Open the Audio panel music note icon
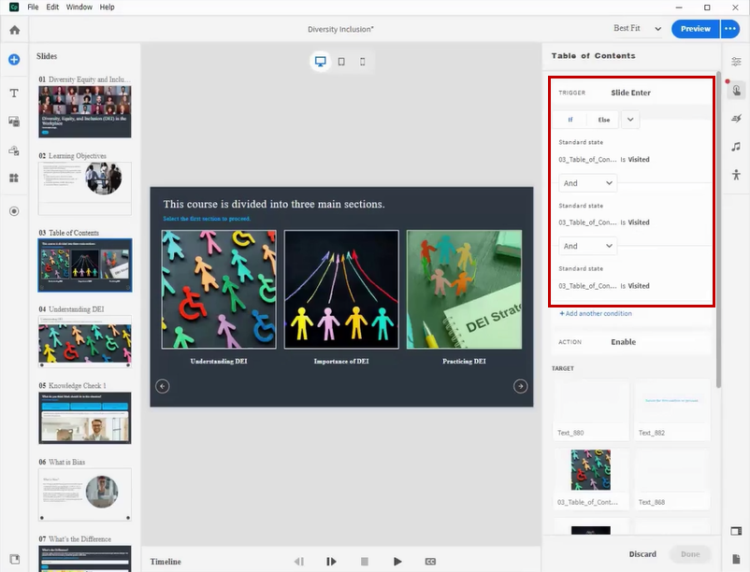Image resolution: width=750 pixels, height=572 pixels. tap(736, 146)
